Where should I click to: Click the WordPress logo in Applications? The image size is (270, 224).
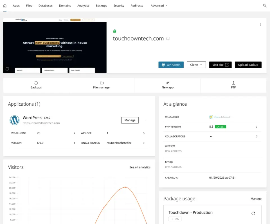click(14, 120)
